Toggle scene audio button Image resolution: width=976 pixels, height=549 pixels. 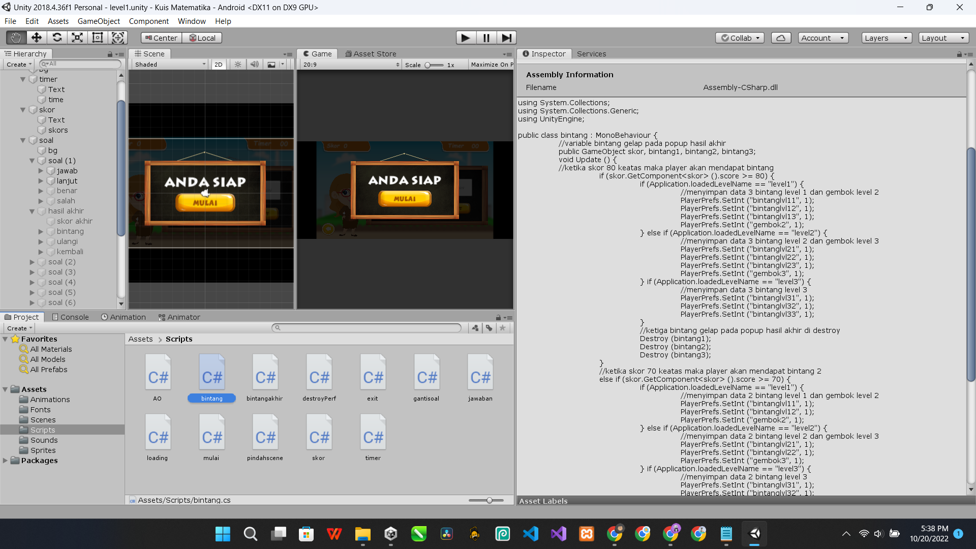point(254,65)
